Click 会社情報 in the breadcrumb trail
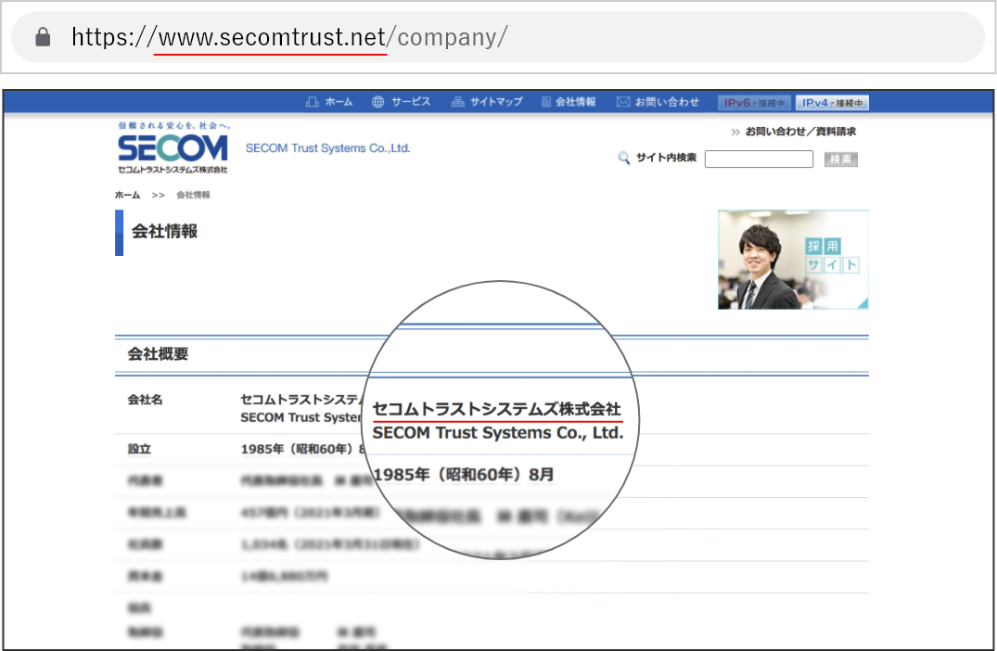This screenshot has height=651, width=997. coord(193,195)
